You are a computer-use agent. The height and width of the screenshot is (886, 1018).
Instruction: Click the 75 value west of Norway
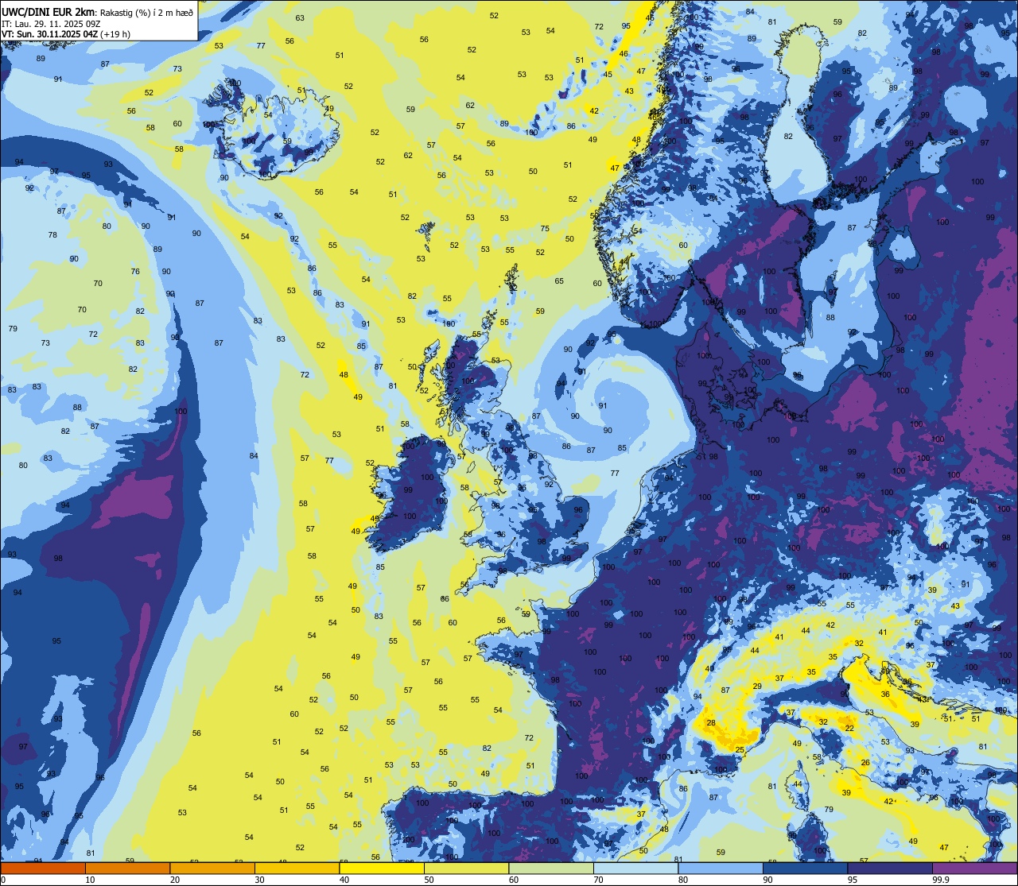(545, 229)
